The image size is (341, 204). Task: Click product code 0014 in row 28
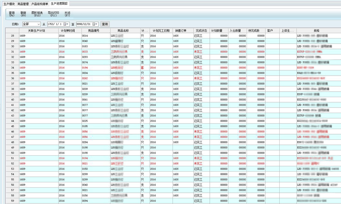[85, 36]
